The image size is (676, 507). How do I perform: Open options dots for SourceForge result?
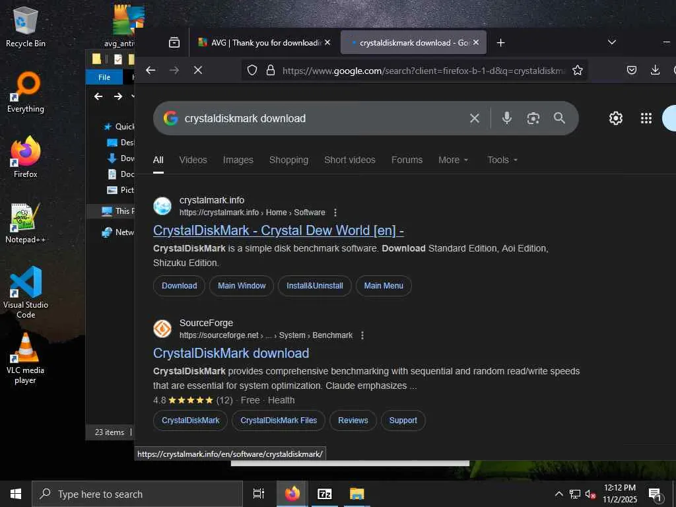pos(362,335)
